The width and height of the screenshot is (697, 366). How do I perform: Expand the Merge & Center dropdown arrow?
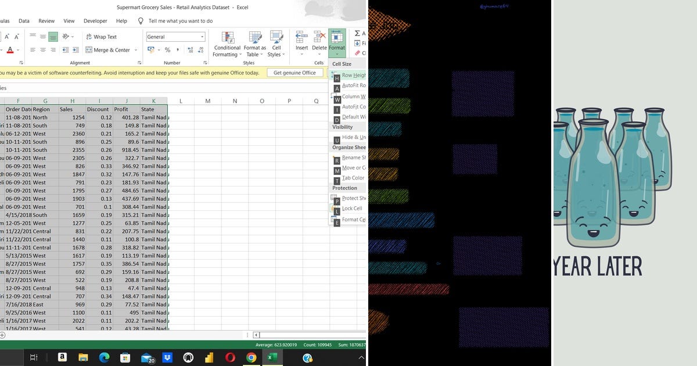[136, 50]
